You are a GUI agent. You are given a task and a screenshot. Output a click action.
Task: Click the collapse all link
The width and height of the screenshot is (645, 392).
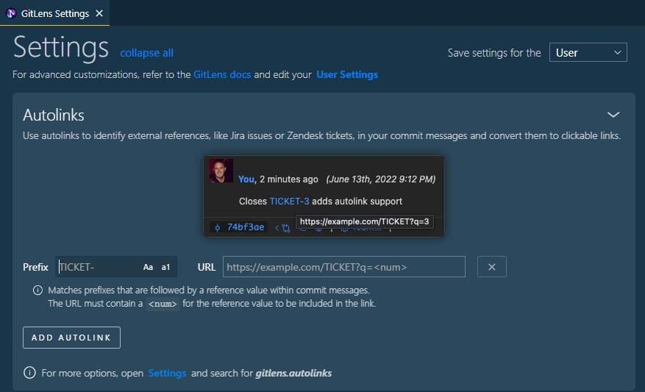(x=146, y=53)
